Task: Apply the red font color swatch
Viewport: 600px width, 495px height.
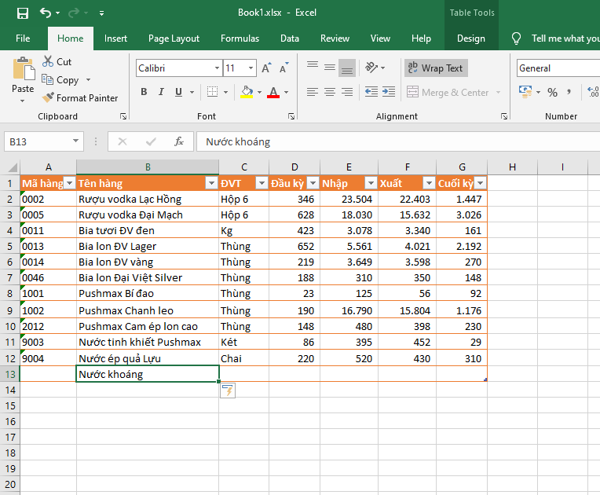Action: click(273, 92)
